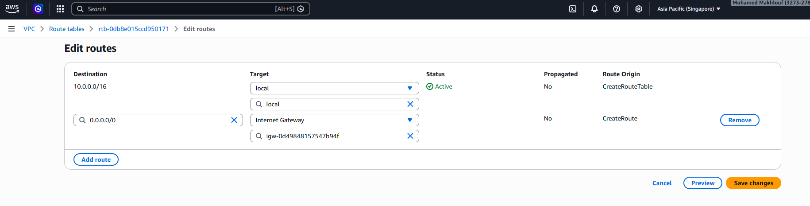Click in the AWS search box
Screen dimensions: 810x206
(177, 9)
